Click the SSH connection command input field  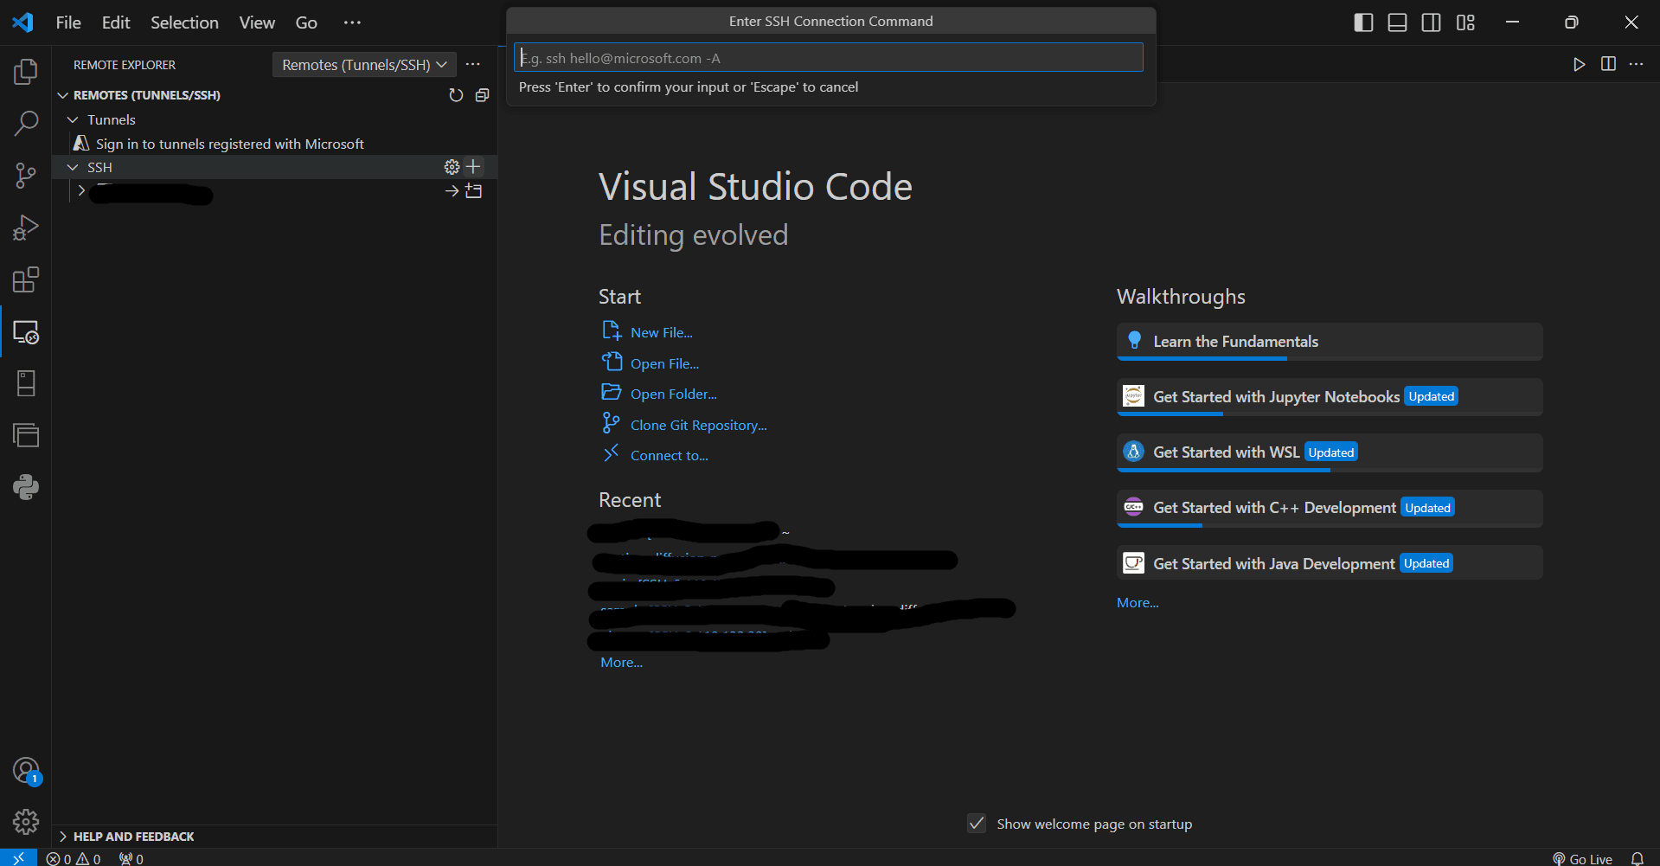tap(828, 58)
